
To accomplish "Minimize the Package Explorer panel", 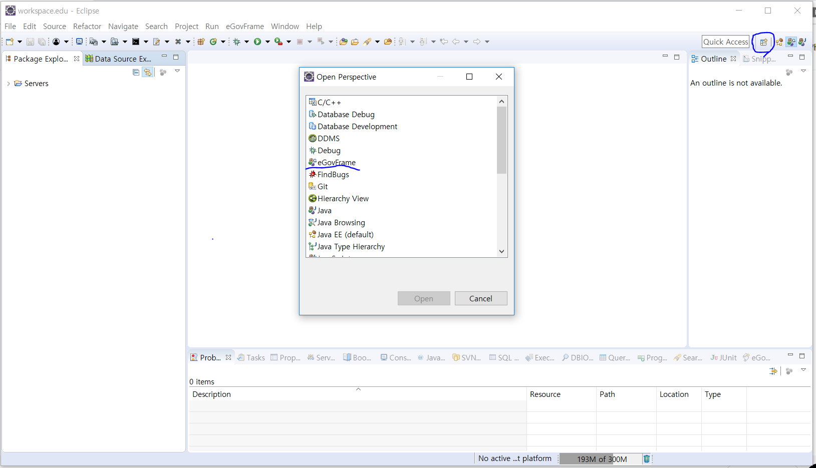I will pos(164,57).
